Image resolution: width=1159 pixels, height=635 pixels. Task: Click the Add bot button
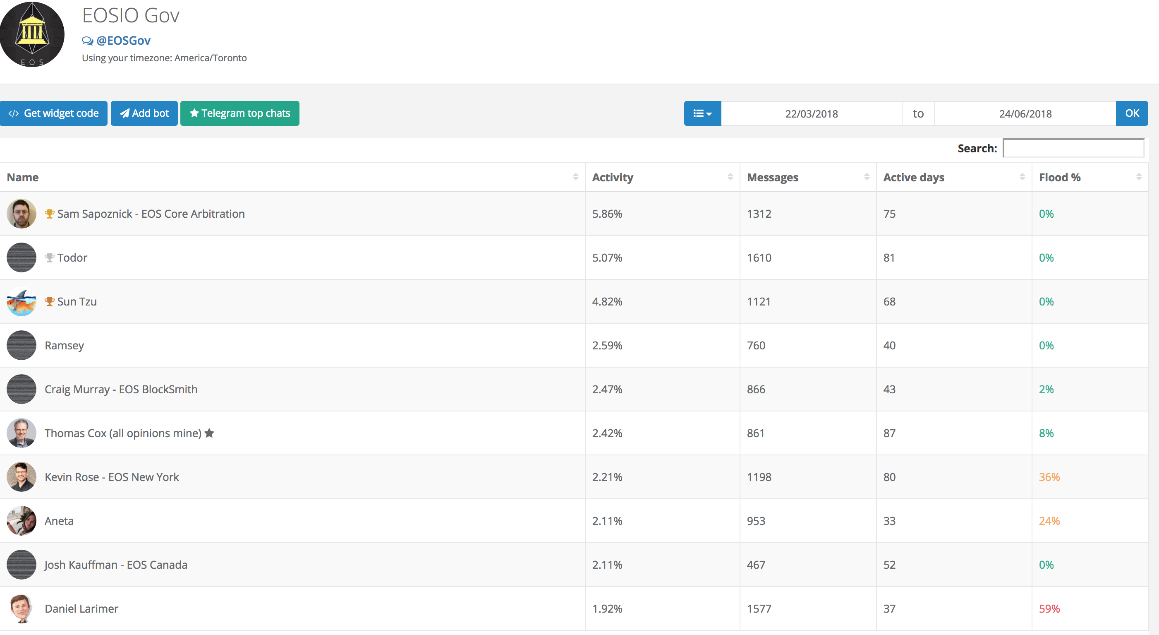tap(144, 113)
